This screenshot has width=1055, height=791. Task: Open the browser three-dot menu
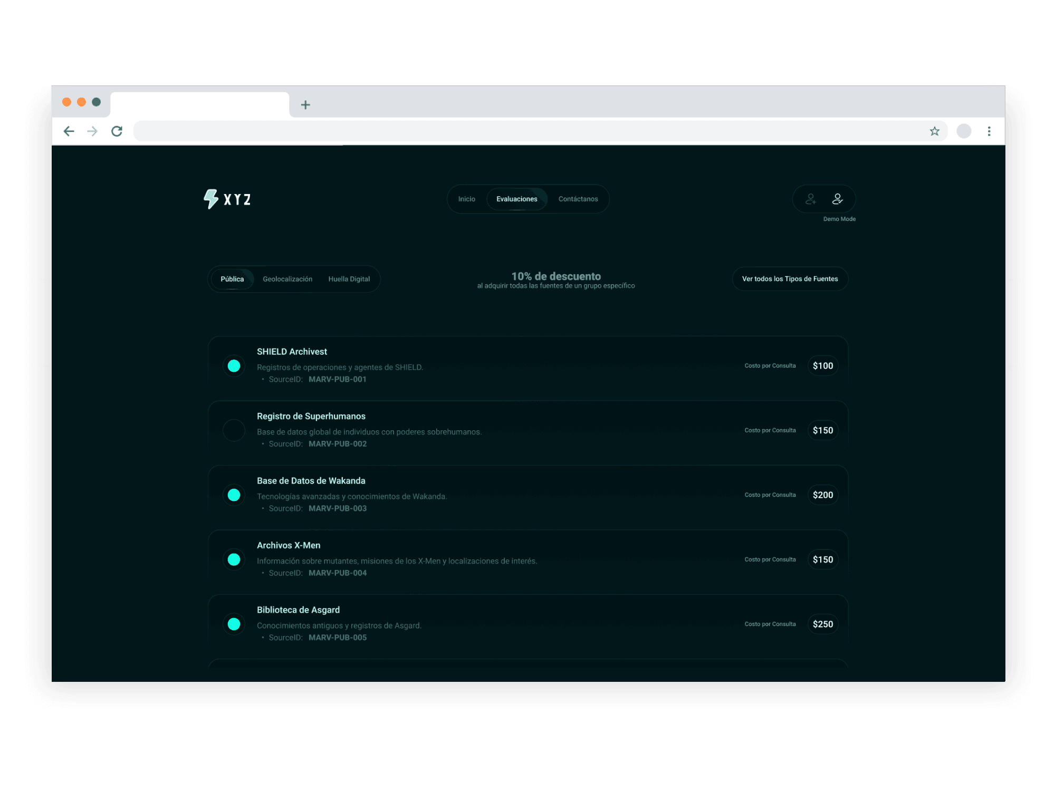(989, 131)
